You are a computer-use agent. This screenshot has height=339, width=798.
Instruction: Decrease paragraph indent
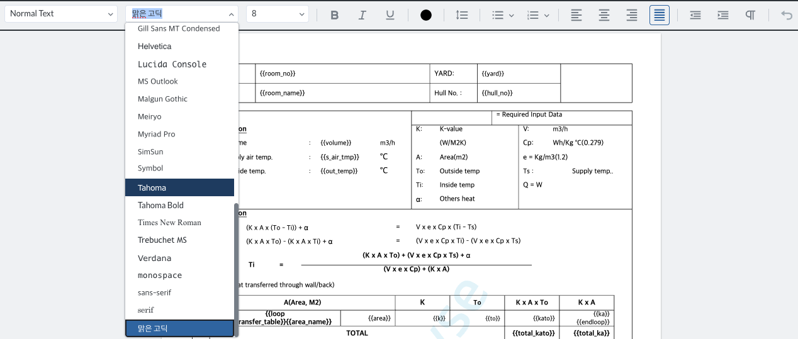(695, 15)
